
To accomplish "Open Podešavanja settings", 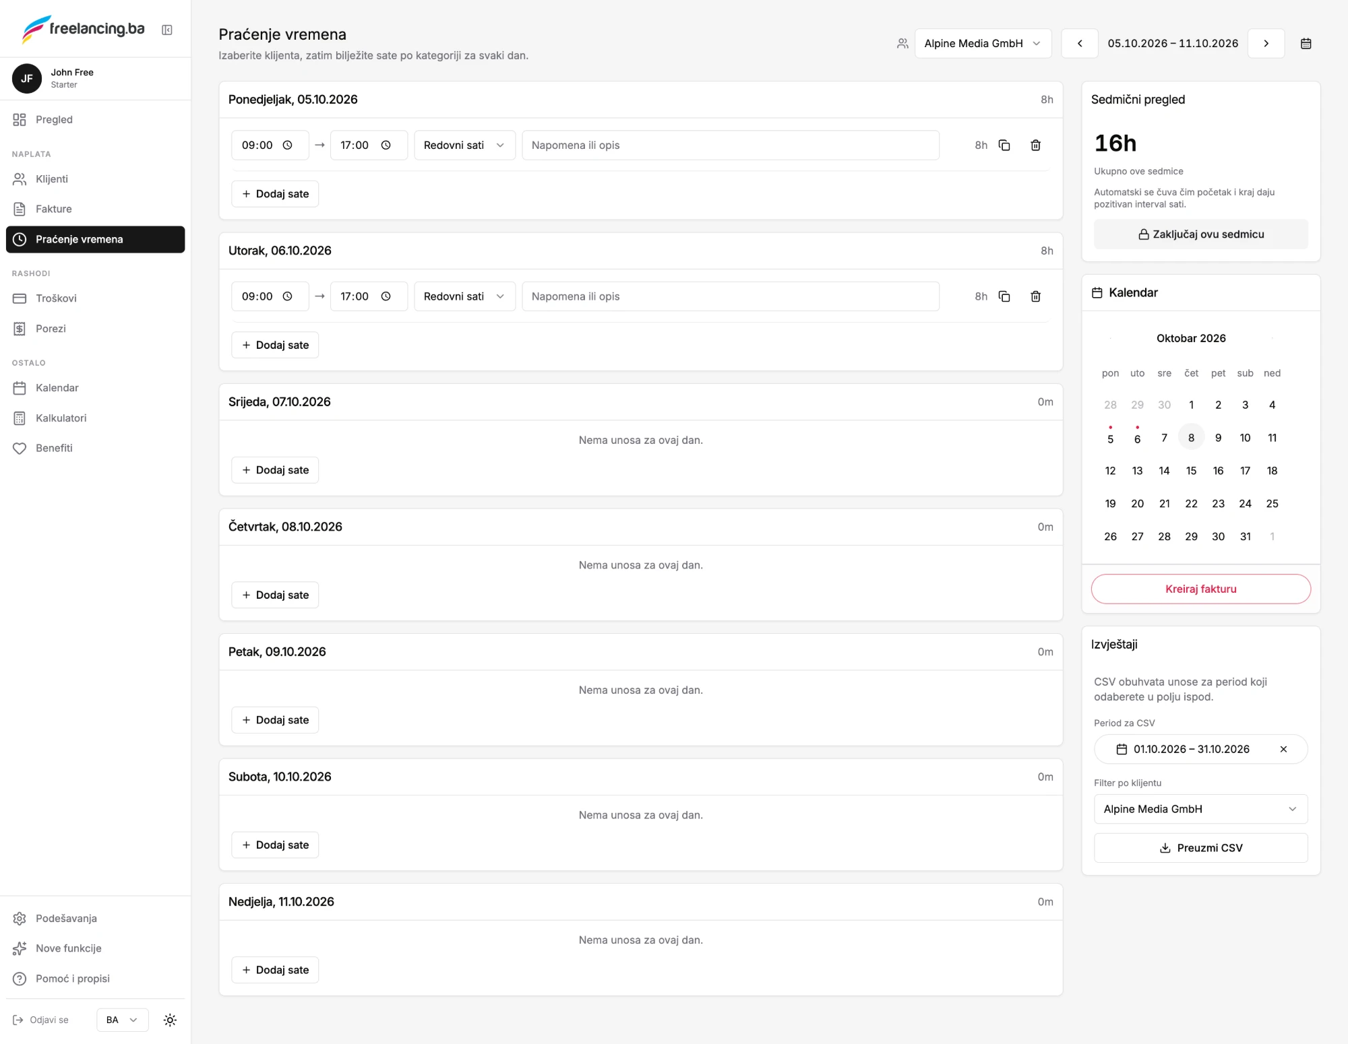I will tap(95, 918).
